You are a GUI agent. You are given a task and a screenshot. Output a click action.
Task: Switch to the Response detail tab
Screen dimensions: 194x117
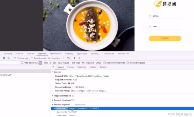click(82, 67)
